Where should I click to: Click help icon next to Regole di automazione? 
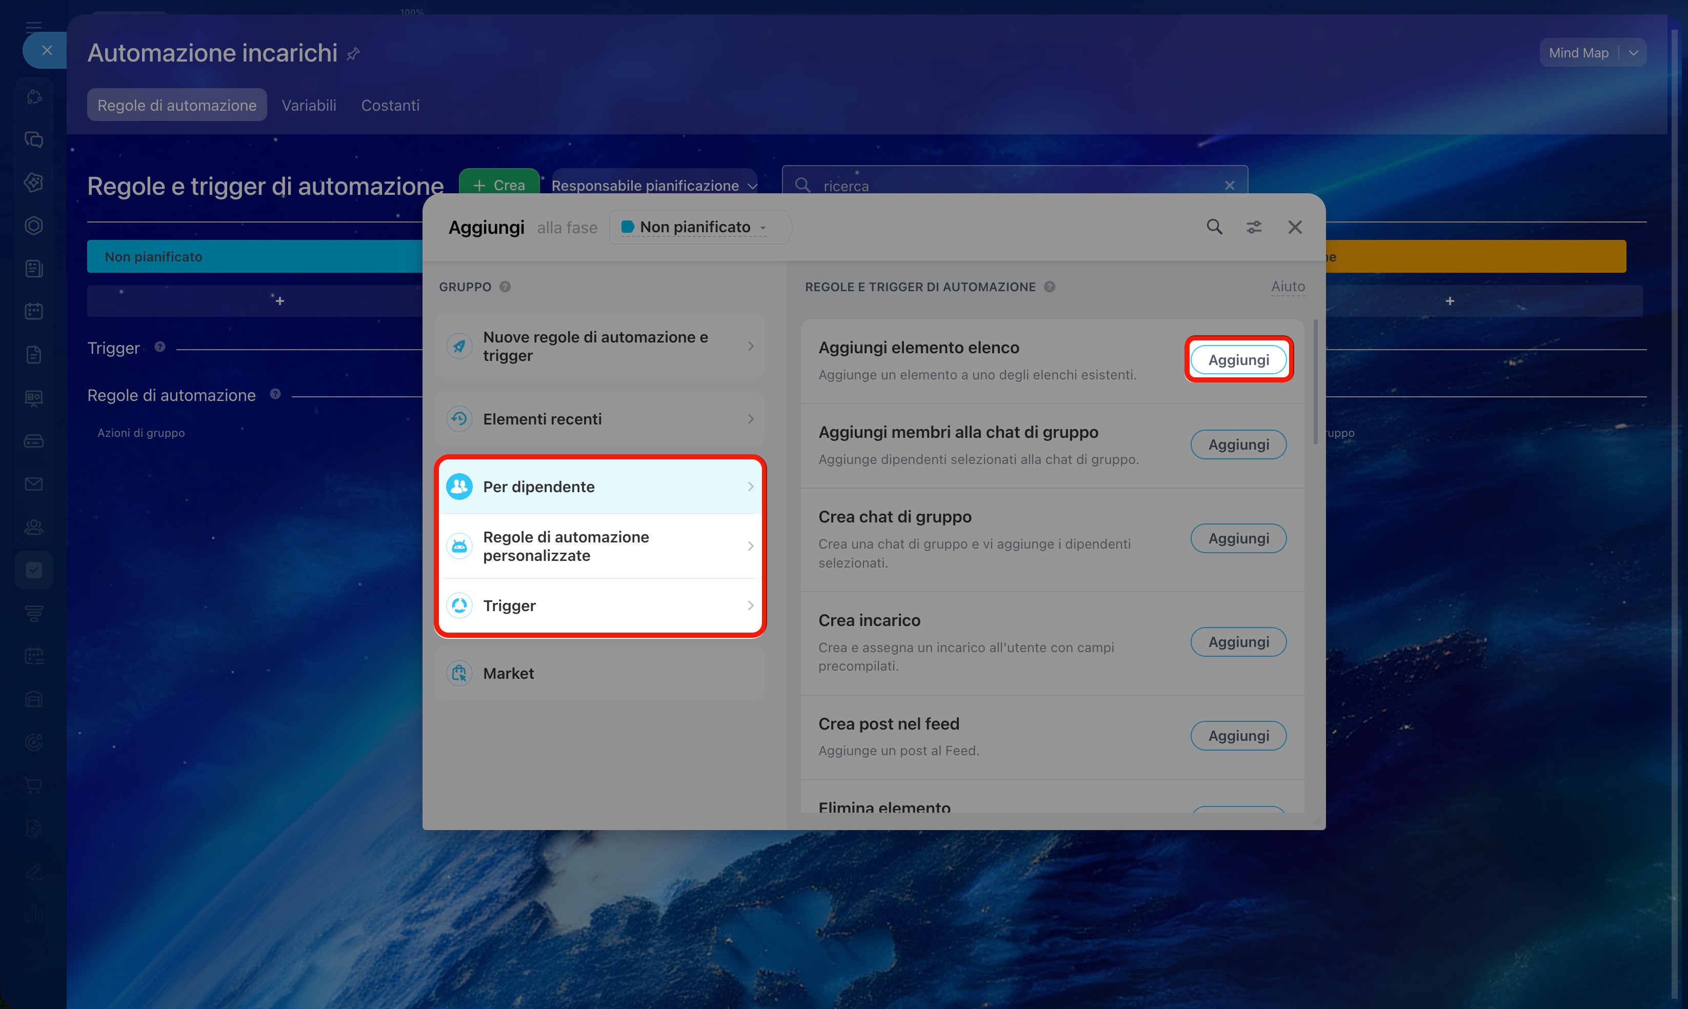pyautogui.click(x=275, y=394)
